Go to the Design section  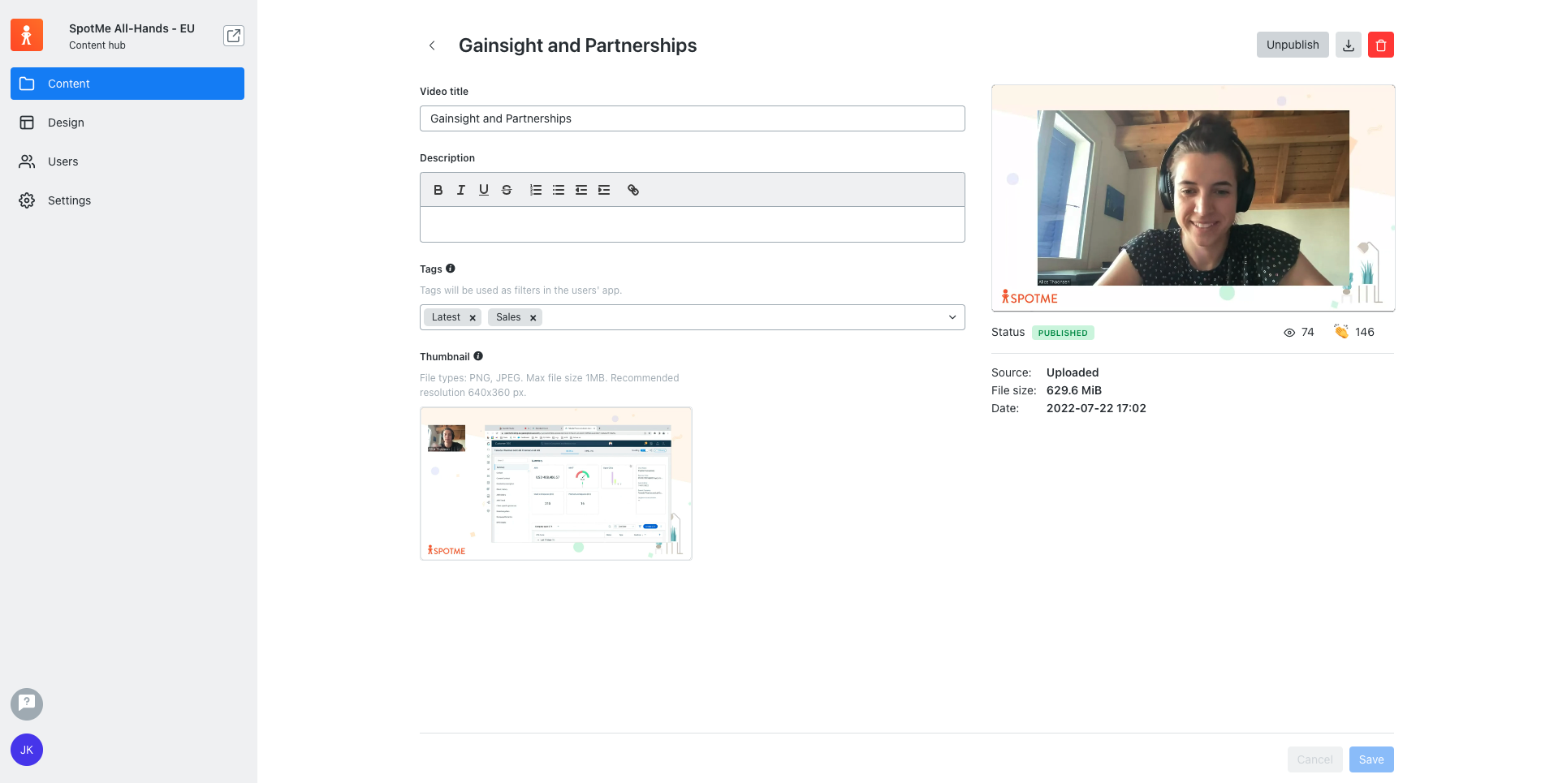(127, 123)
